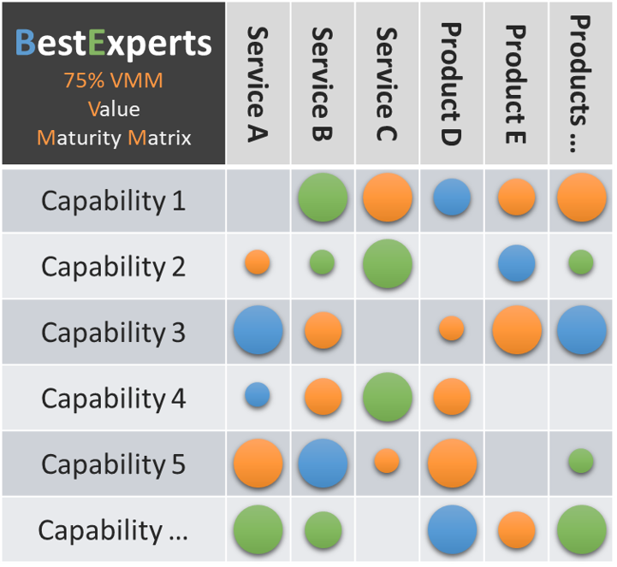Click the small orange circle at Capability 2, Service A
The width and height of the screenshot is (617, 567).
point(257,263)
